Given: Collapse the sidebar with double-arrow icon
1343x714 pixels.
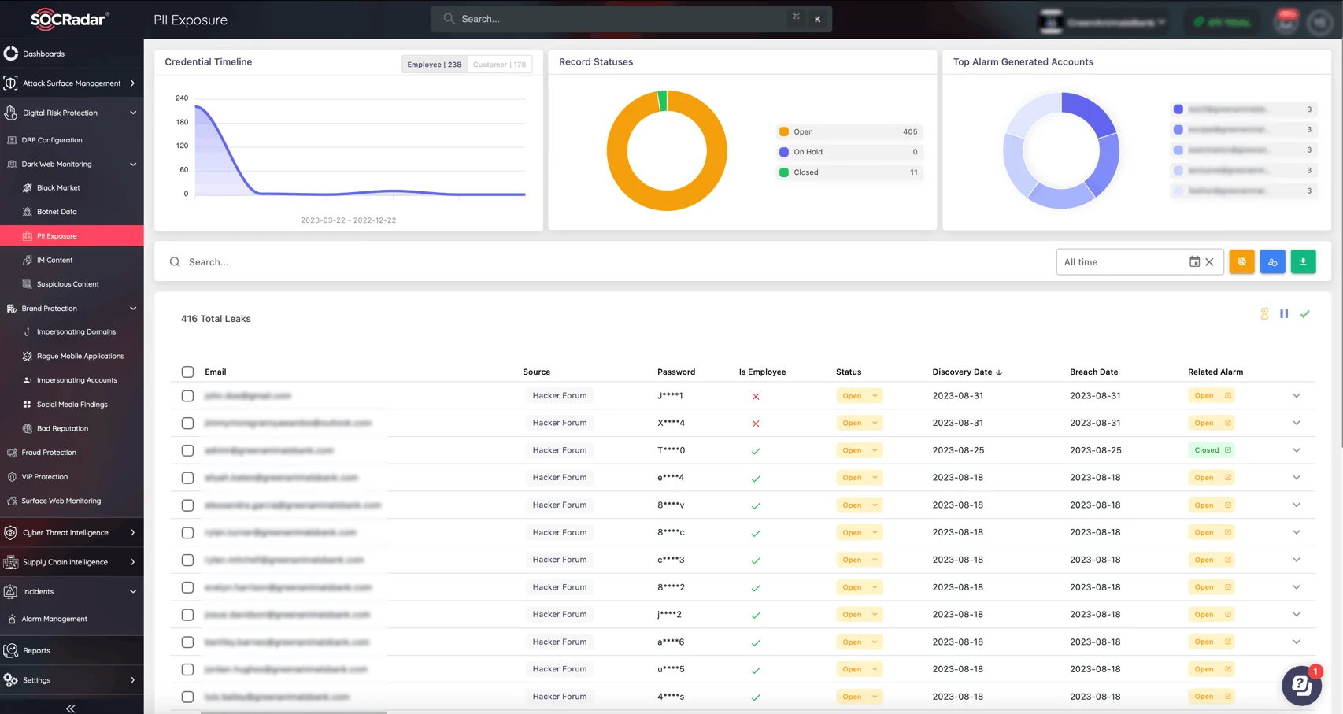Looking at the screenshot, I should (x=71, y=708).
